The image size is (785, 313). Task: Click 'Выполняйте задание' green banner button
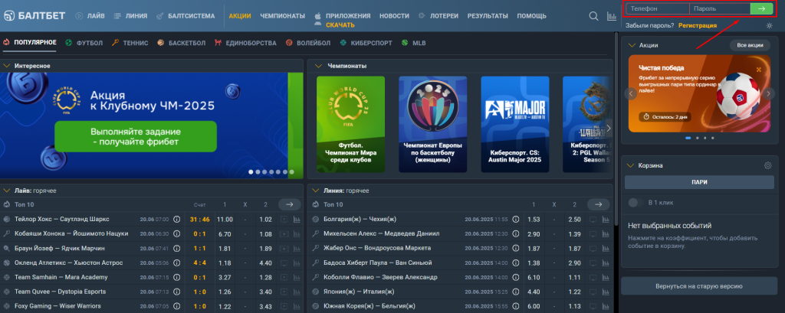tap(136, 136)
